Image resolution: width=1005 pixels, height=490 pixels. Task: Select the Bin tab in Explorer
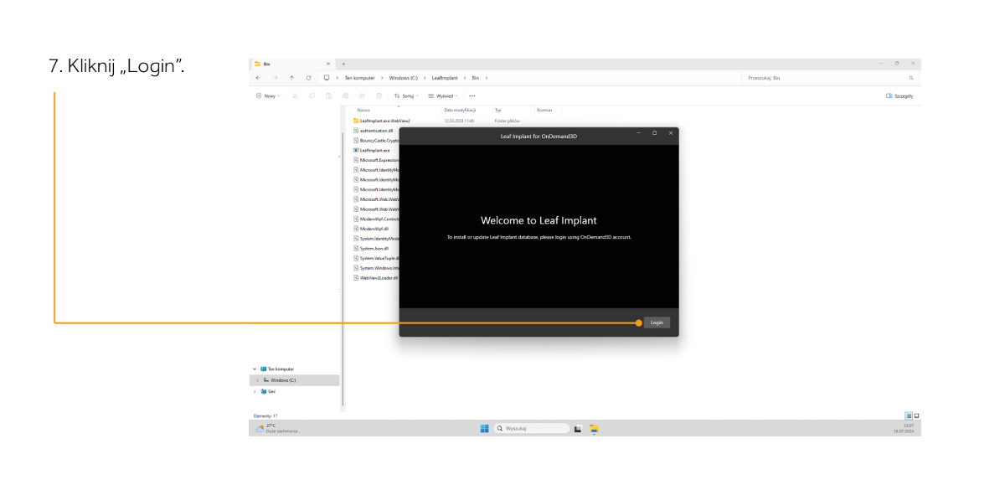coord(292,64)
